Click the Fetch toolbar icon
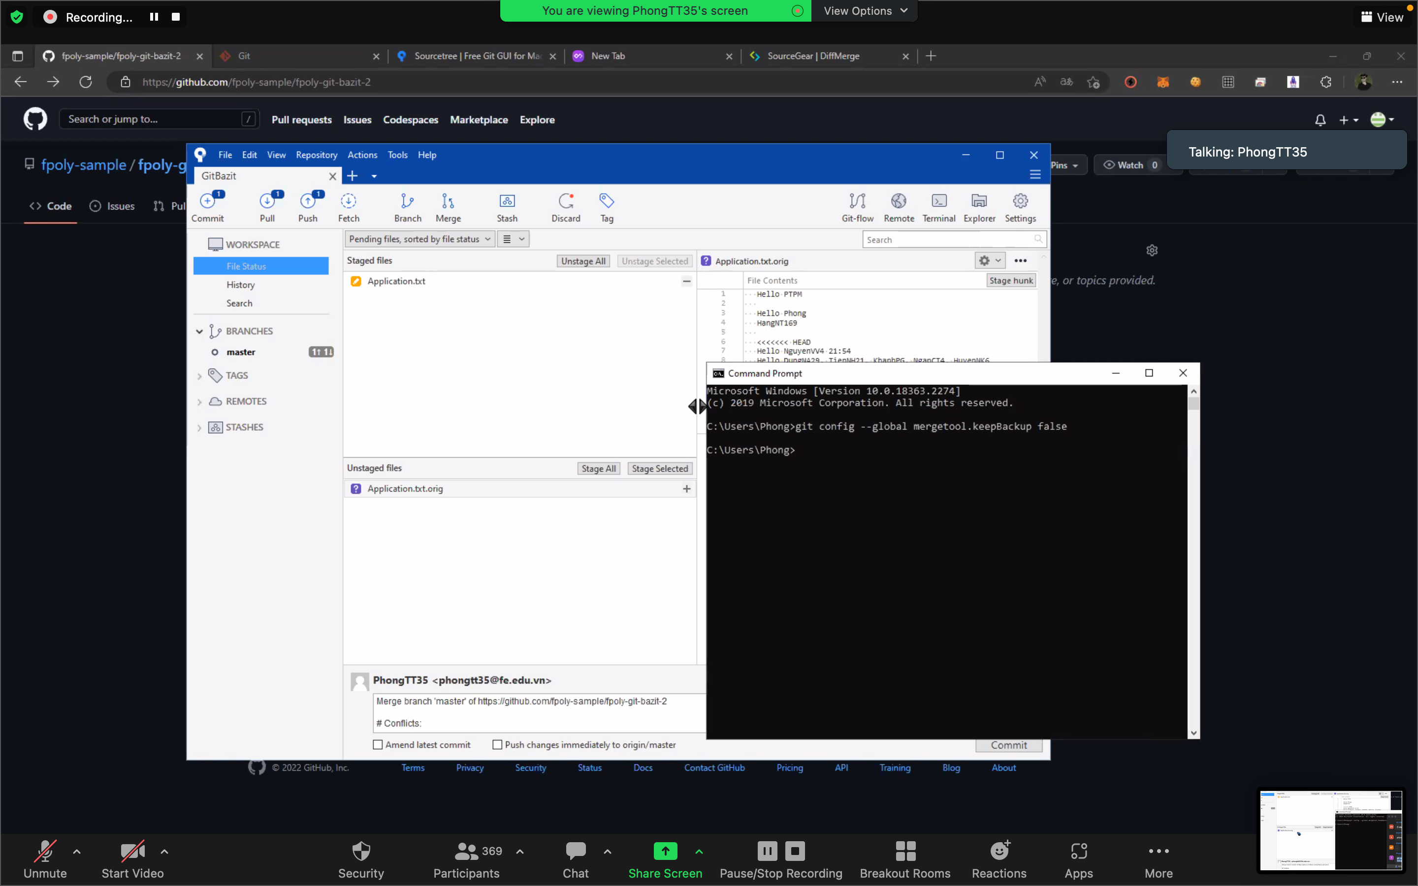Image resolution: width=1418 pixels, height=886 pixels. (349, 207)
